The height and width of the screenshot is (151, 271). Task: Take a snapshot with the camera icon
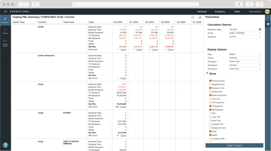[193, 17]
